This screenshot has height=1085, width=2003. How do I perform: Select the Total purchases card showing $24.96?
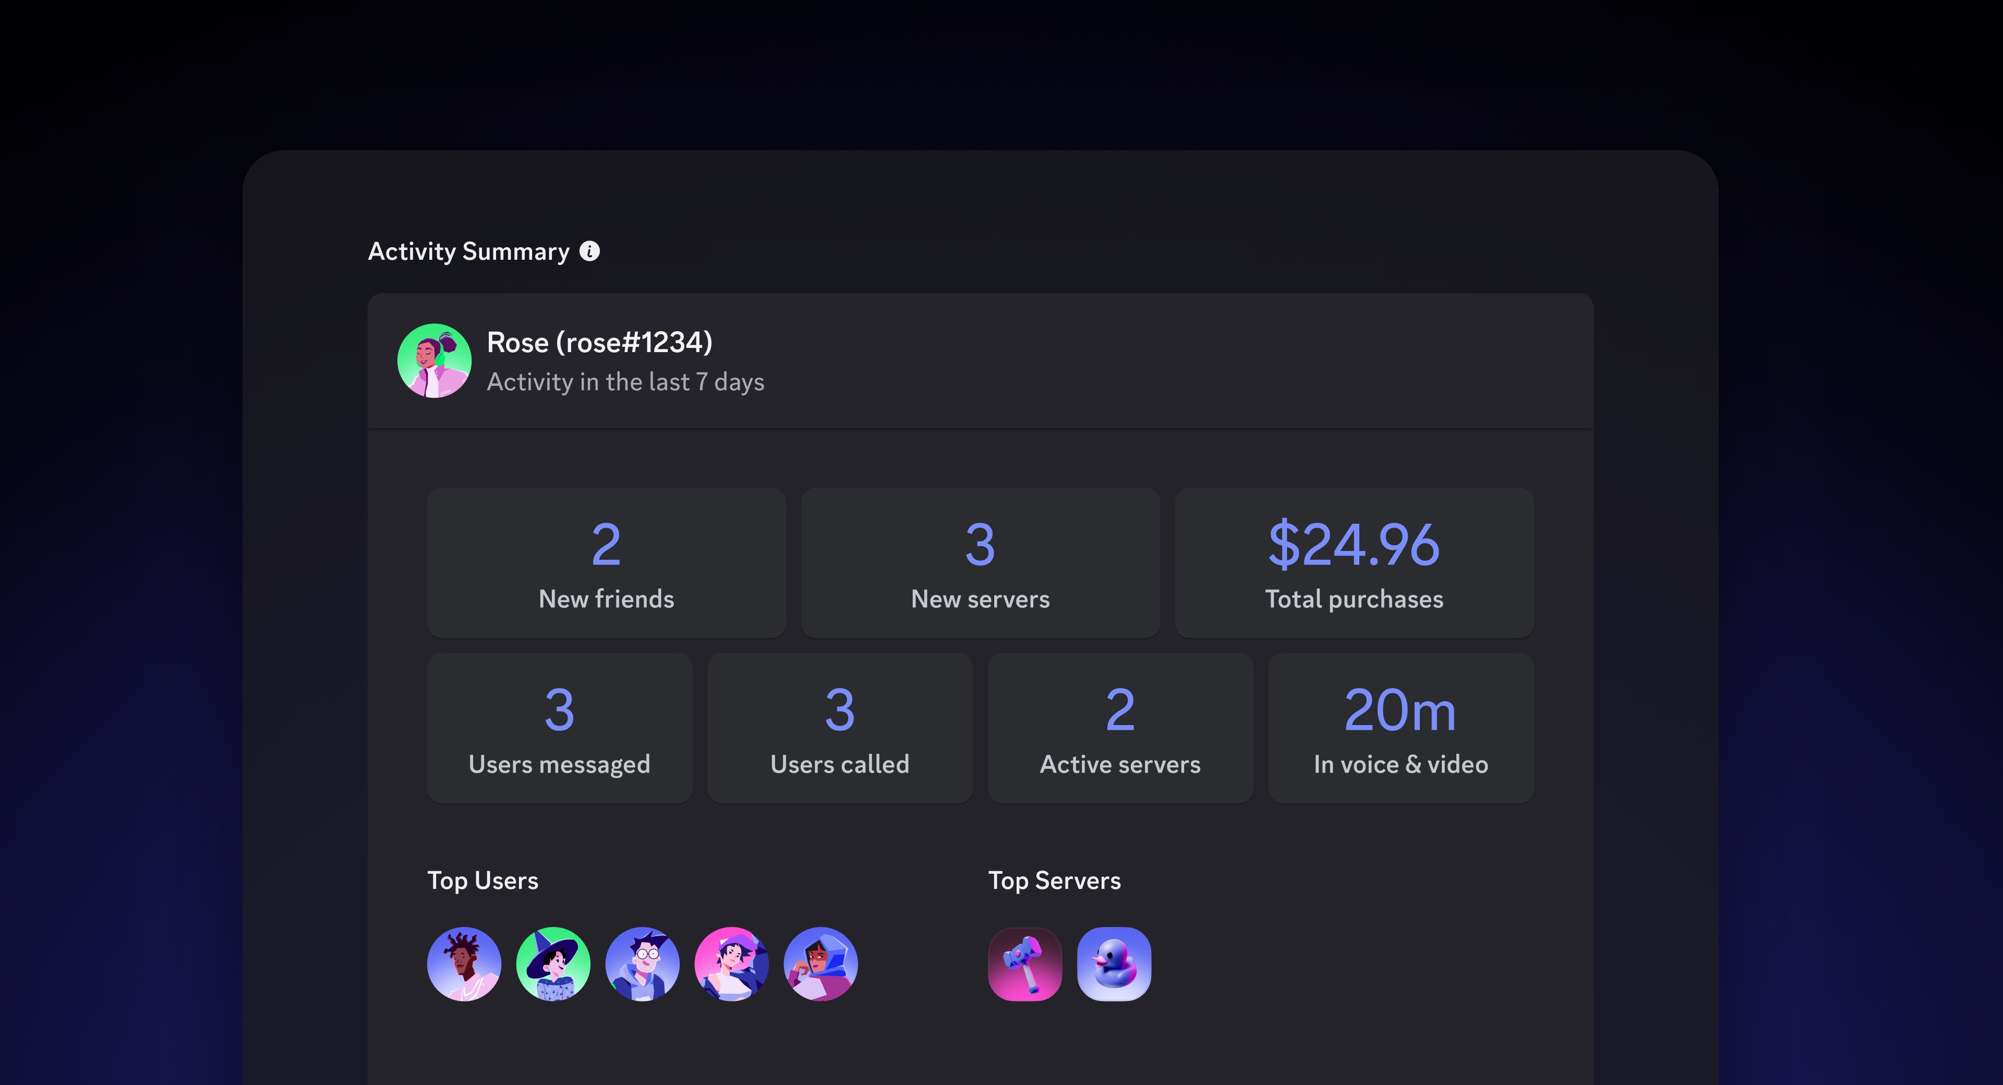pos(1354,562)
